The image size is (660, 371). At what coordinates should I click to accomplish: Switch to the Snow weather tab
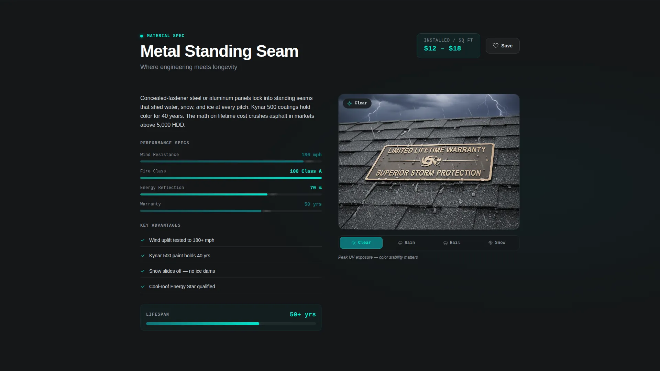click(497, 243)
